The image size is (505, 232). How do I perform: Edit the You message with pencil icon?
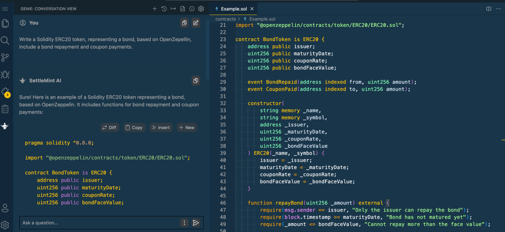196,23
